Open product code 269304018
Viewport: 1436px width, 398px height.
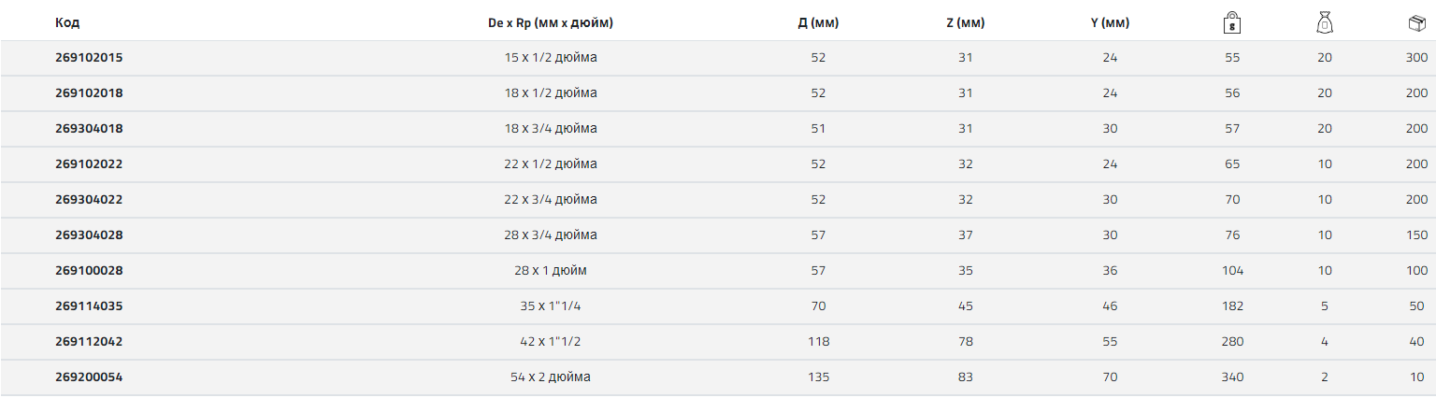89,129
